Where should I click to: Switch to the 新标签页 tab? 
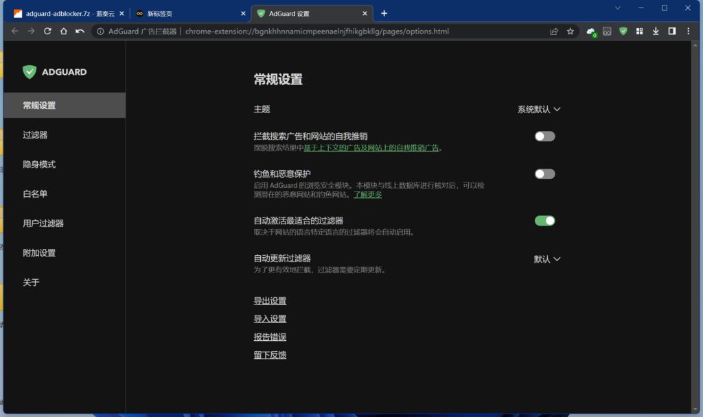pyautogui.click(x=191, y=14)
